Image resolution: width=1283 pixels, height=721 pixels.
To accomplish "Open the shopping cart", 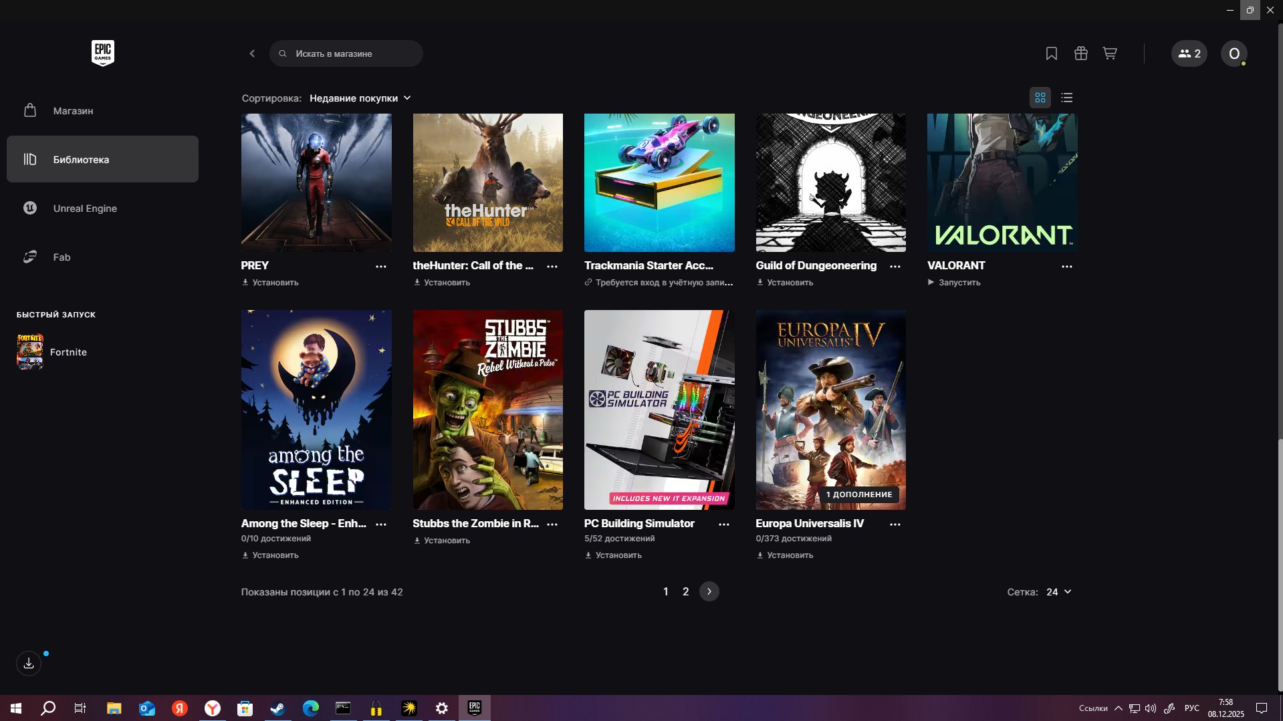I will tap(1110, 53).
